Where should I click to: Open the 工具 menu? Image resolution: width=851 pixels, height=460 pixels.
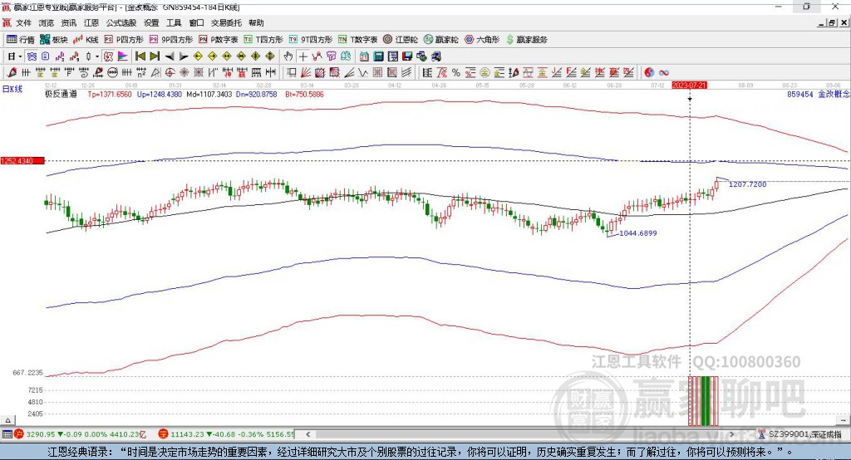pos(174,22)
